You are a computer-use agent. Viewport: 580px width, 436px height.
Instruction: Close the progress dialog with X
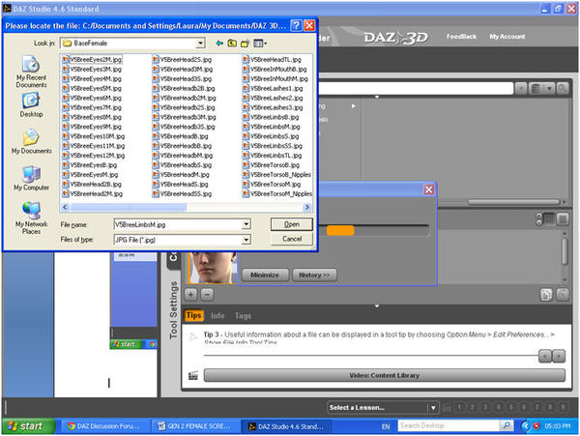(428, 189)
